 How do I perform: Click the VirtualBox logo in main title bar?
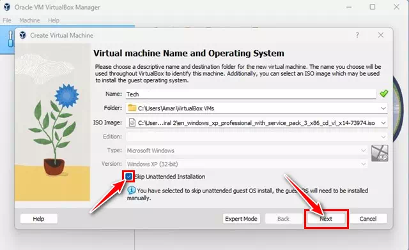(7, 7)
